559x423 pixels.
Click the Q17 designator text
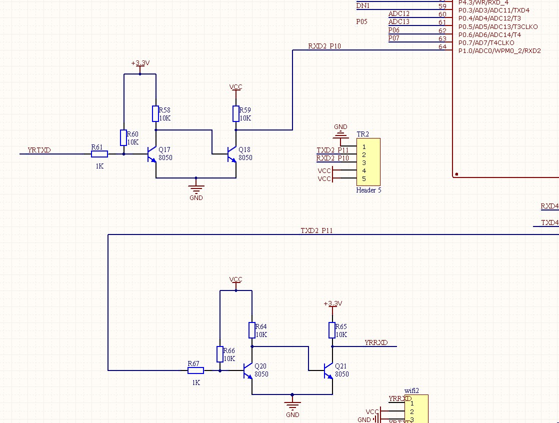[164, 149]
